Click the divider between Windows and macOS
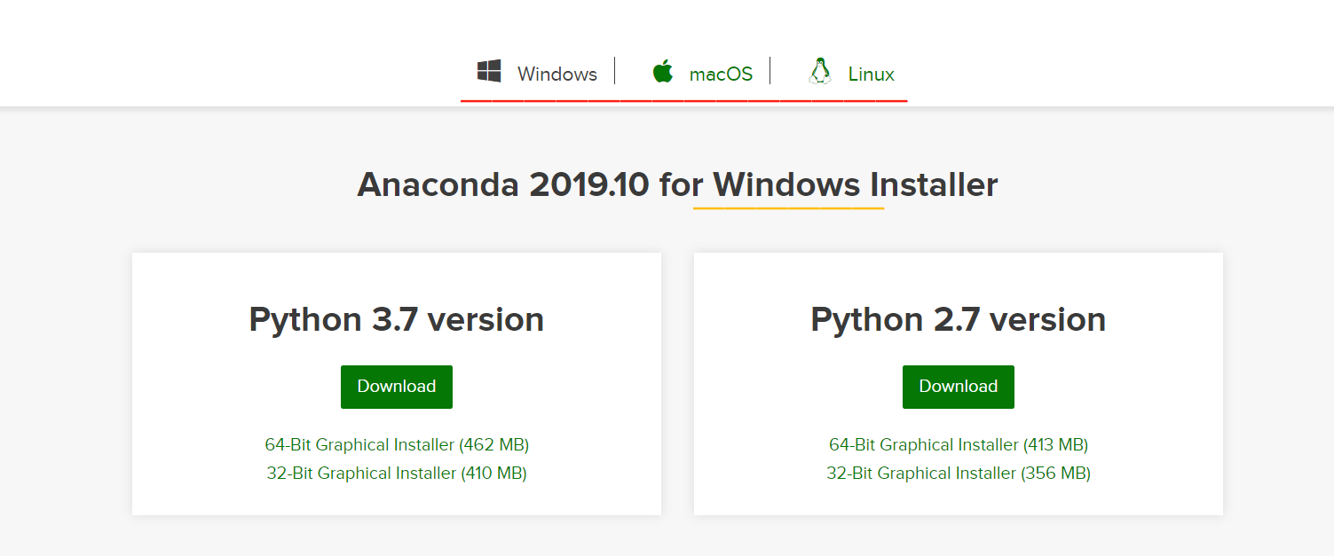 614,71
